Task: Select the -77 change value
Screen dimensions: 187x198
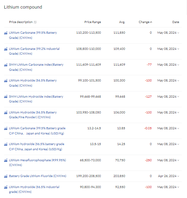Action: click(149, 65)
